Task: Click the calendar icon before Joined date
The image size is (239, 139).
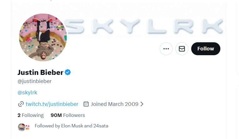Action: tap(86, 104)
